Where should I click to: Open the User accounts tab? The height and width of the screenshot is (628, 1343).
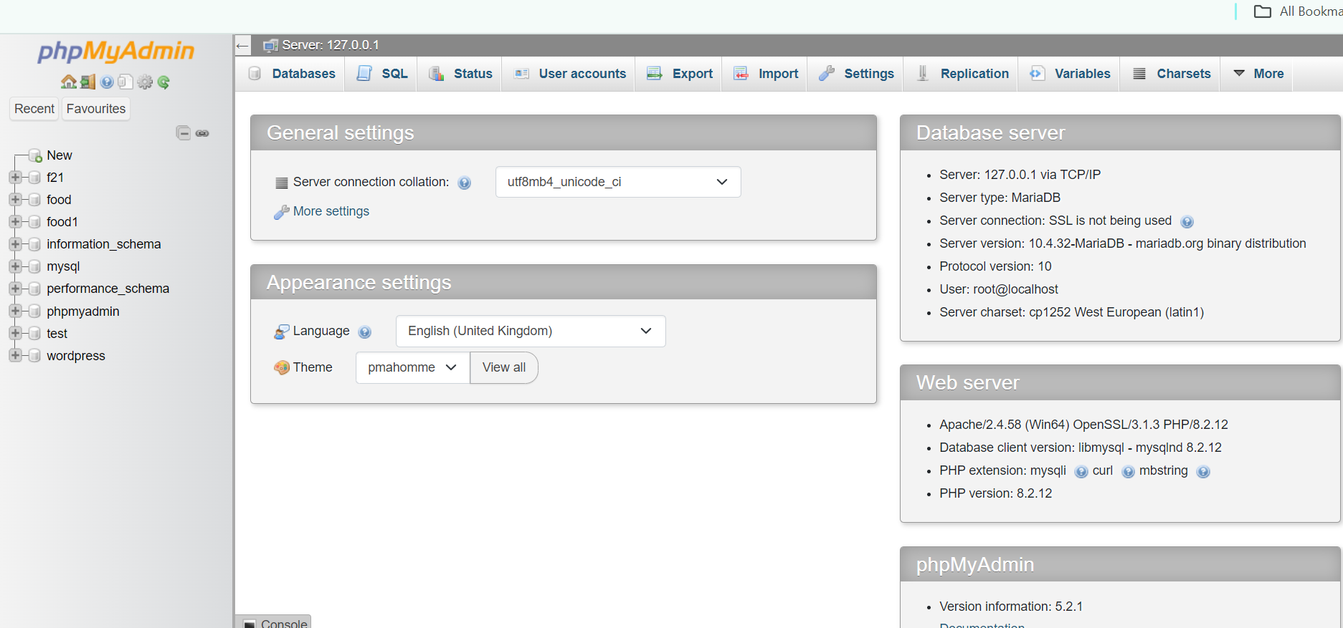click(x=570, y=74)
